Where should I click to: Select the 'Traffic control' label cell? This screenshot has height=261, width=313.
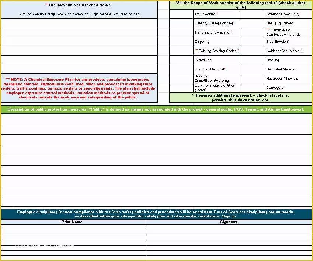pyautogui.click(x=217, y=14)
